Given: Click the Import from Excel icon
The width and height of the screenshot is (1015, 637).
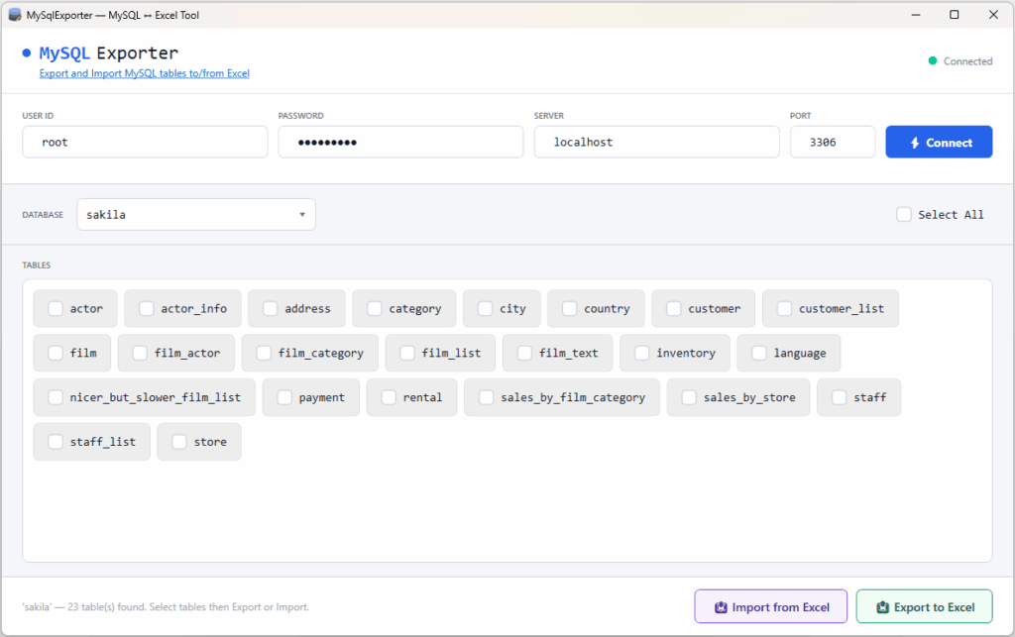Looking at the screenshot, I should pyautogui.click(x=721, y=607).
